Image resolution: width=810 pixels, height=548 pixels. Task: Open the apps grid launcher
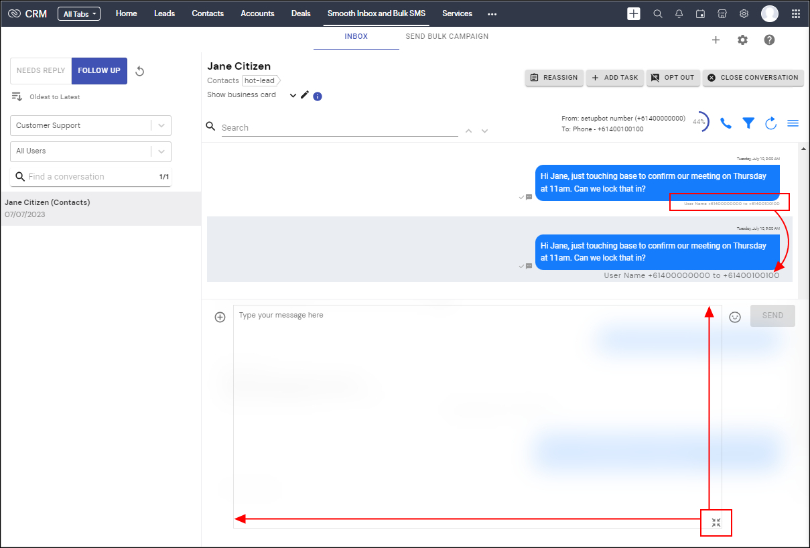796,13
